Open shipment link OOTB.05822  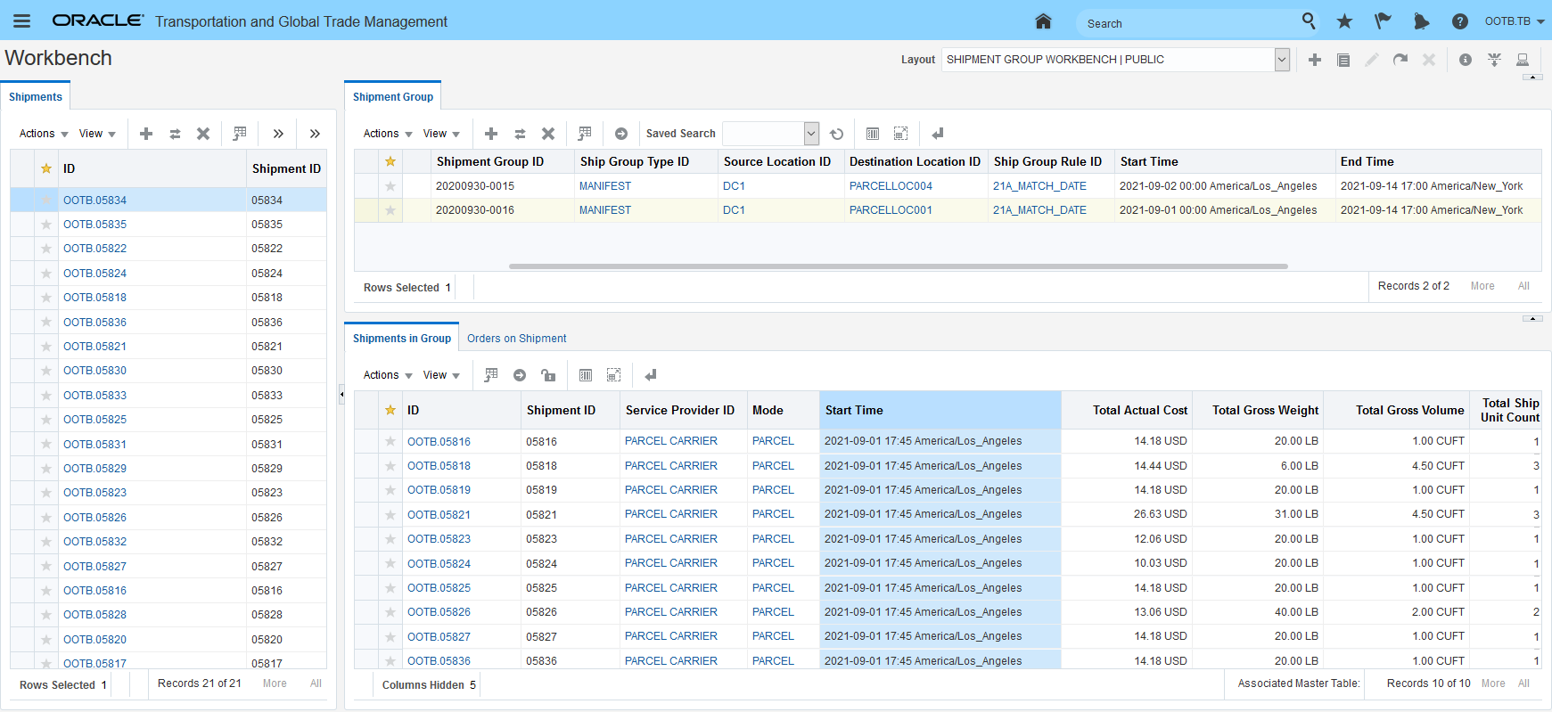click(94, 249)
